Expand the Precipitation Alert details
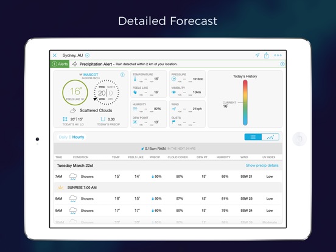 click(282, 64)
